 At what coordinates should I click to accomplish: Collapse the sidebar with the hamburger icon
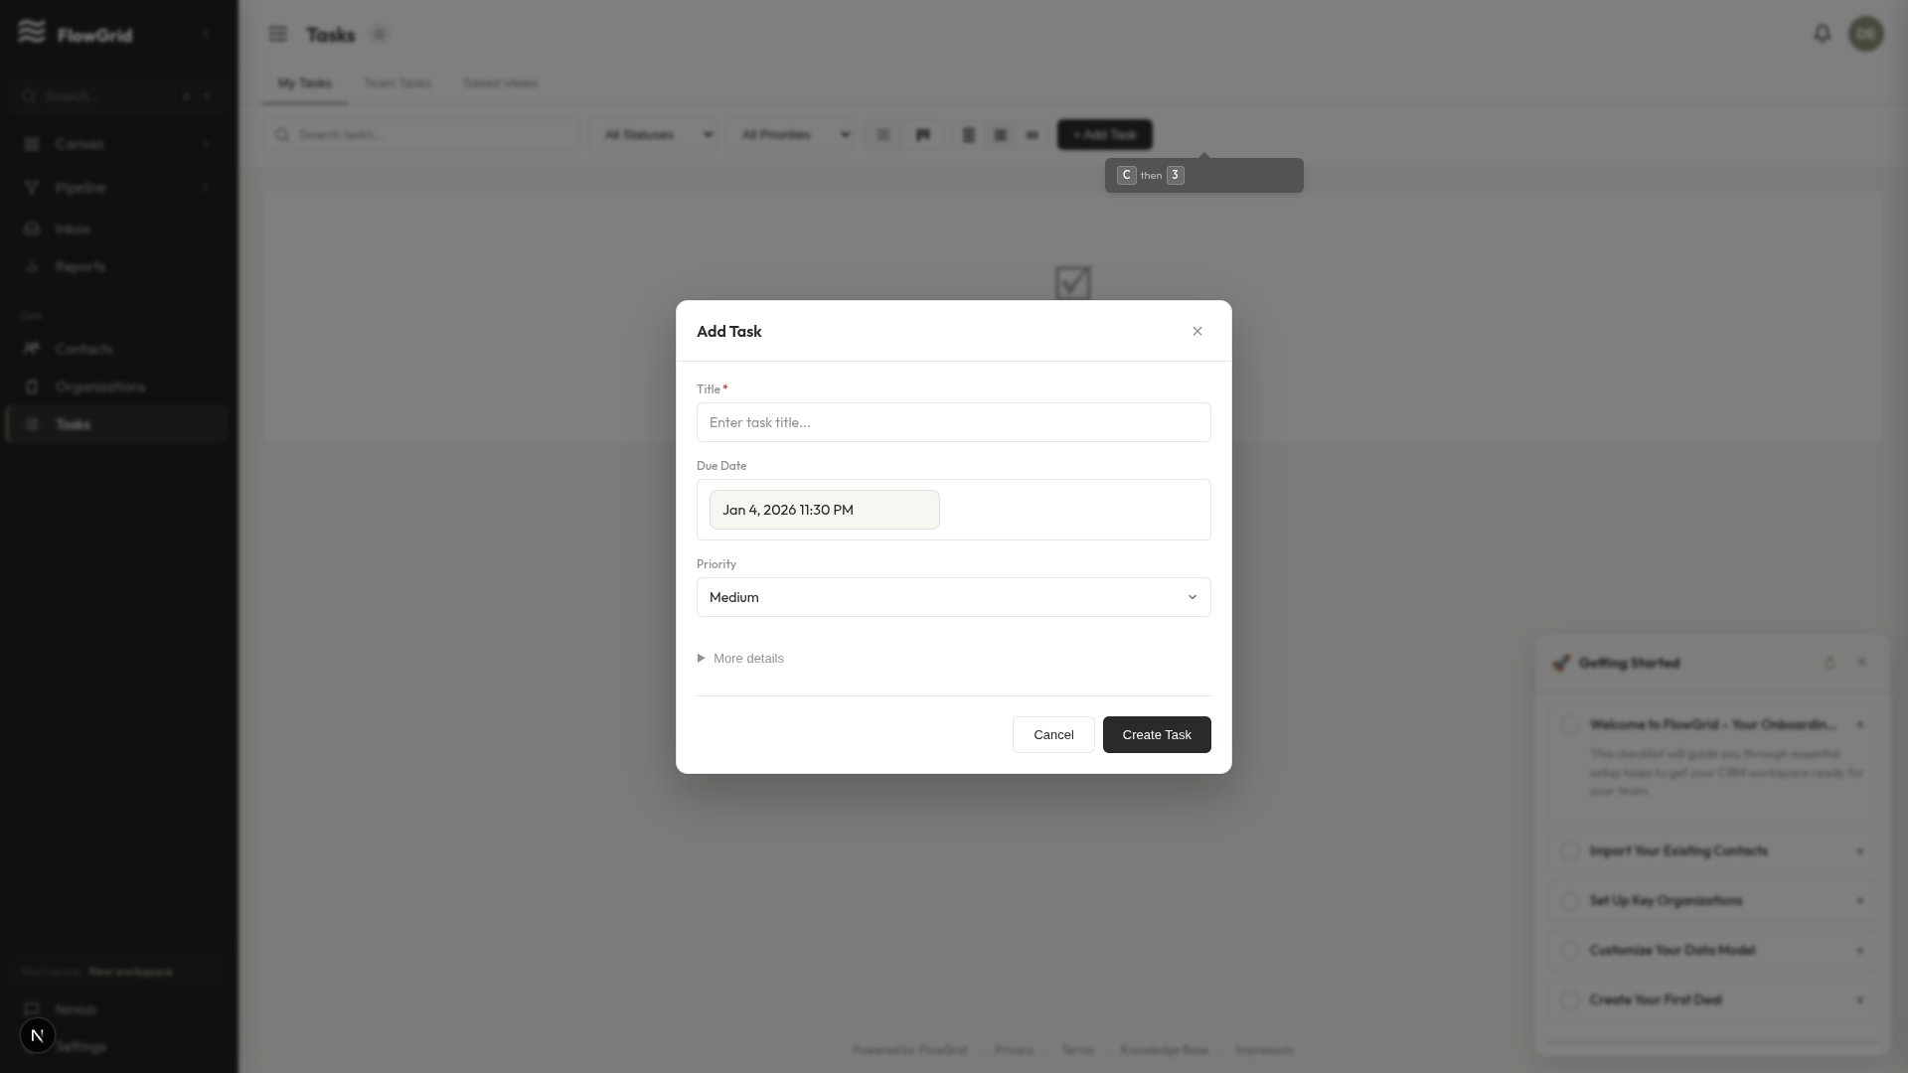[x=278, y=33]
